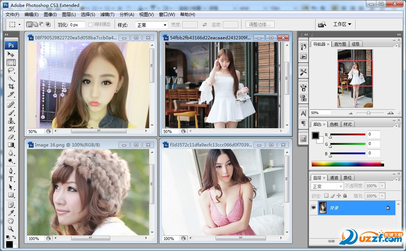Open the 工作区 workspace dropdown
The image size is (406, 251).
(342, 24)
